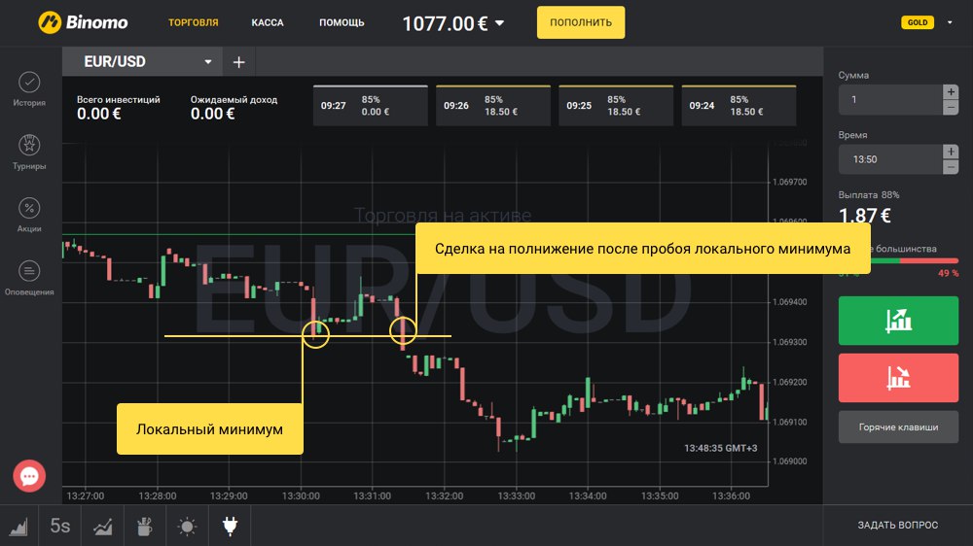973x546 pixels.
Task: Increase the Время expiry with plus
Action: [x=950, y=152]
